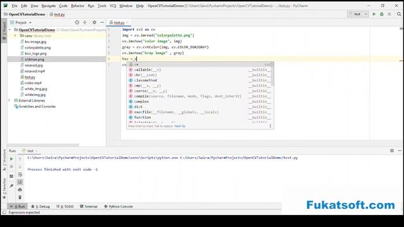
Task: Click completion popup vertical scrollbar
Action: (273, 74)
